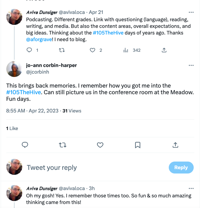Retweet jo-ann corbin-harper's tweet
200x208 pixels.
point(62,145)
